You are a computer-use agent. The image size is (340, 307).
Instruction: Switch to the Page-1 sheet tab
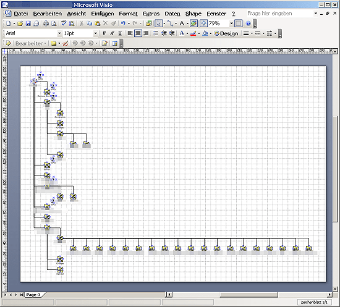pyautogui.click(x=33, y=295)
